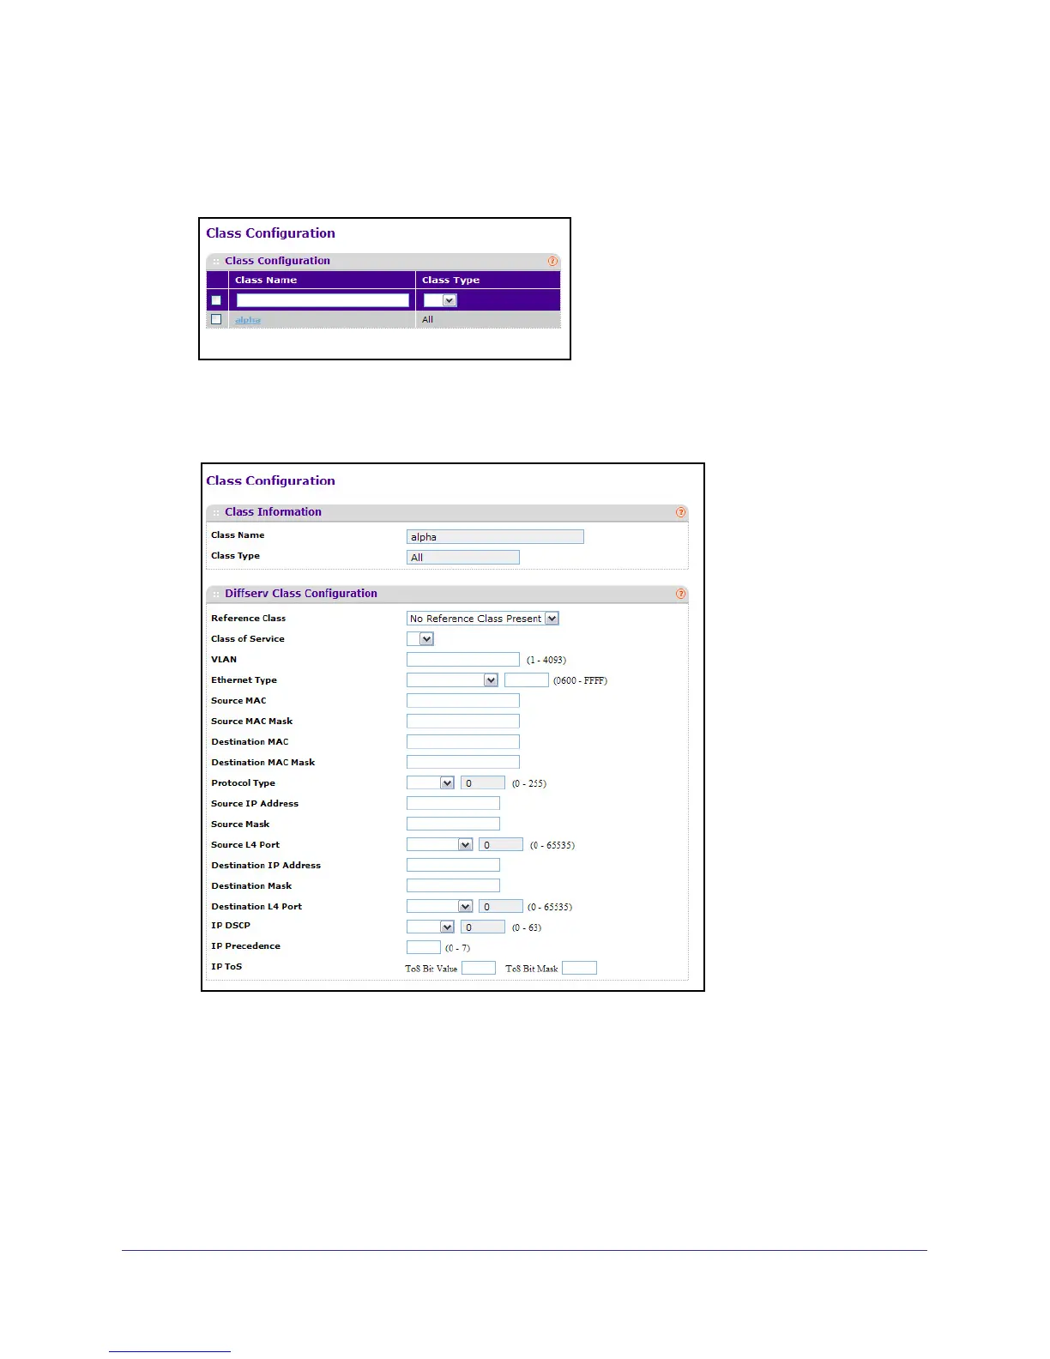The image size is (1050, 1359).
Task: Click the Source IP Address field
Action: (x=453, y=804)
